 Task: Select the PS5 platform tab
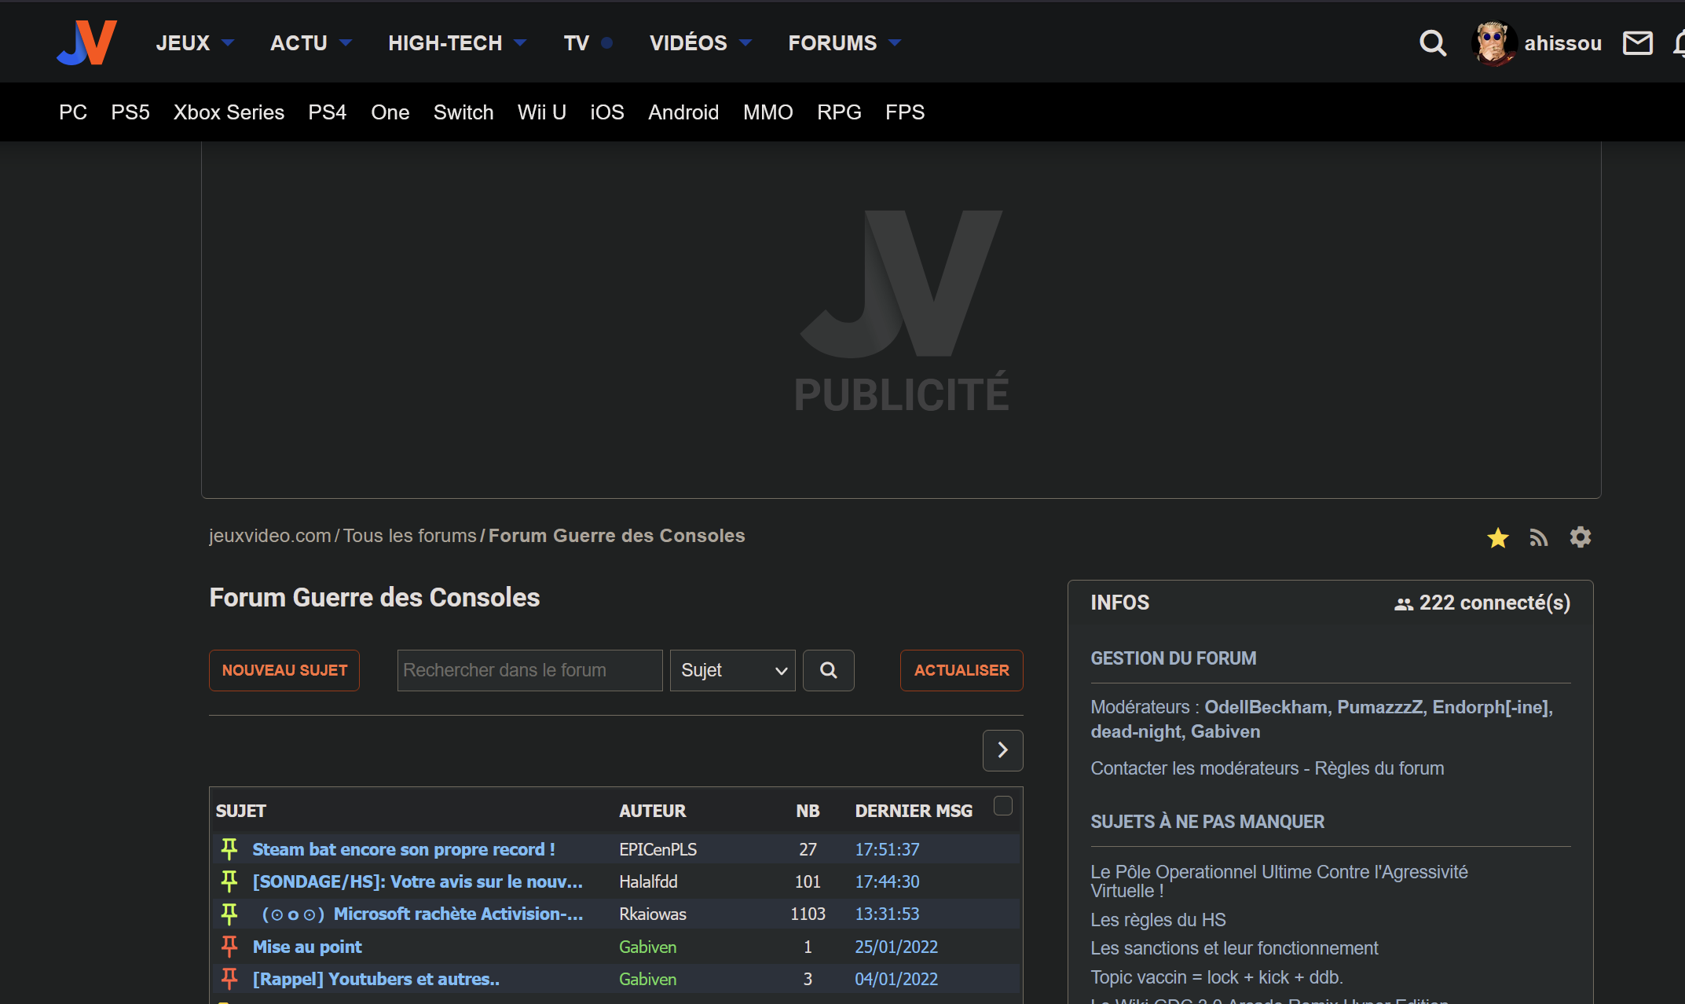[130, 112]
